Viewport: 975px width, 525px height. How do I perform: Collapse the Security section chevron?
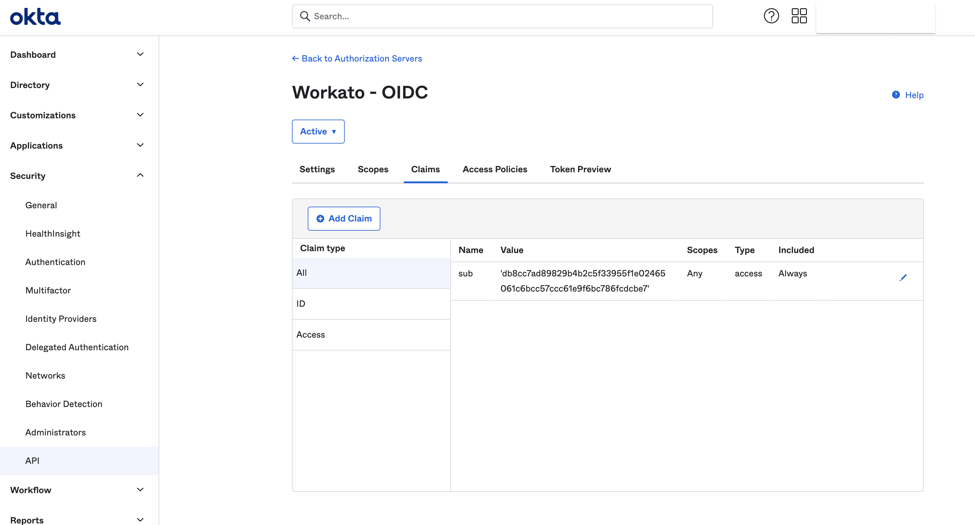click(x=140, y=175)
